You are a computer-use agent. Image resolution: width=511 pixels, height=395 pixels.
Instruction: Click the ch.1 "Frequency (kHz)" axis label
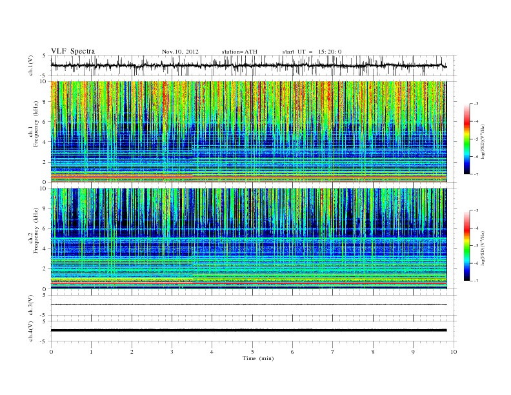point(36,124)
